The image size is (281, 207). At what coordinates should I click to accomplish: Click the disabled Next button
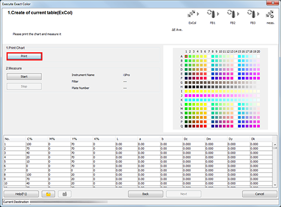(184, 194)
